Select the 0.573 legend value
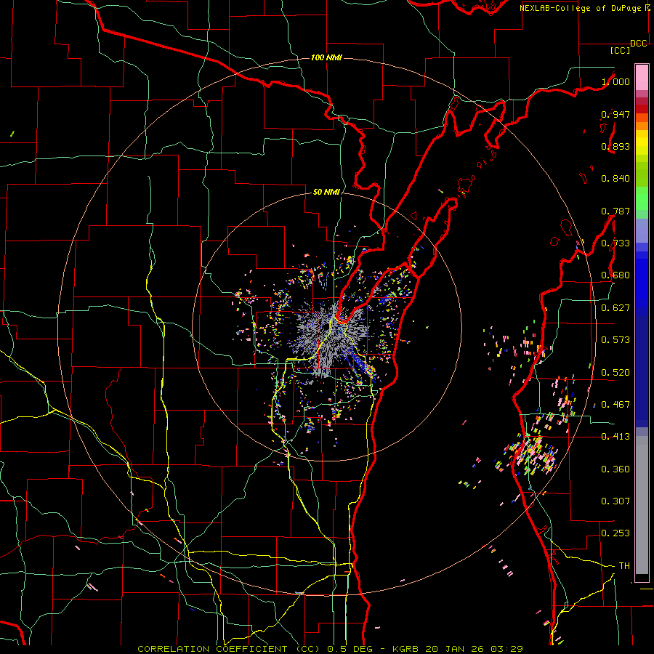Viewport: 654px width, 654px height. point(615,340)
